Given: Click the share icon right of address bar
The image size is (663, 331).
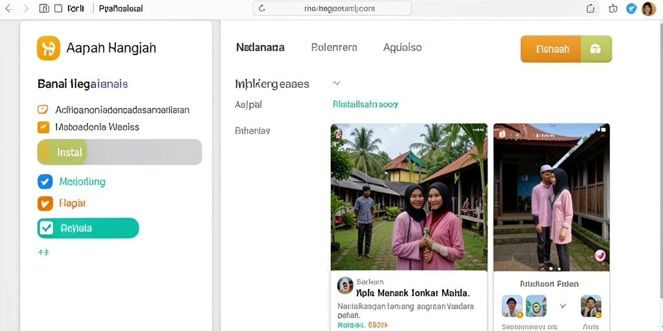Looking at the screenshot, I should pyautogui.click(x=590, y=8).
